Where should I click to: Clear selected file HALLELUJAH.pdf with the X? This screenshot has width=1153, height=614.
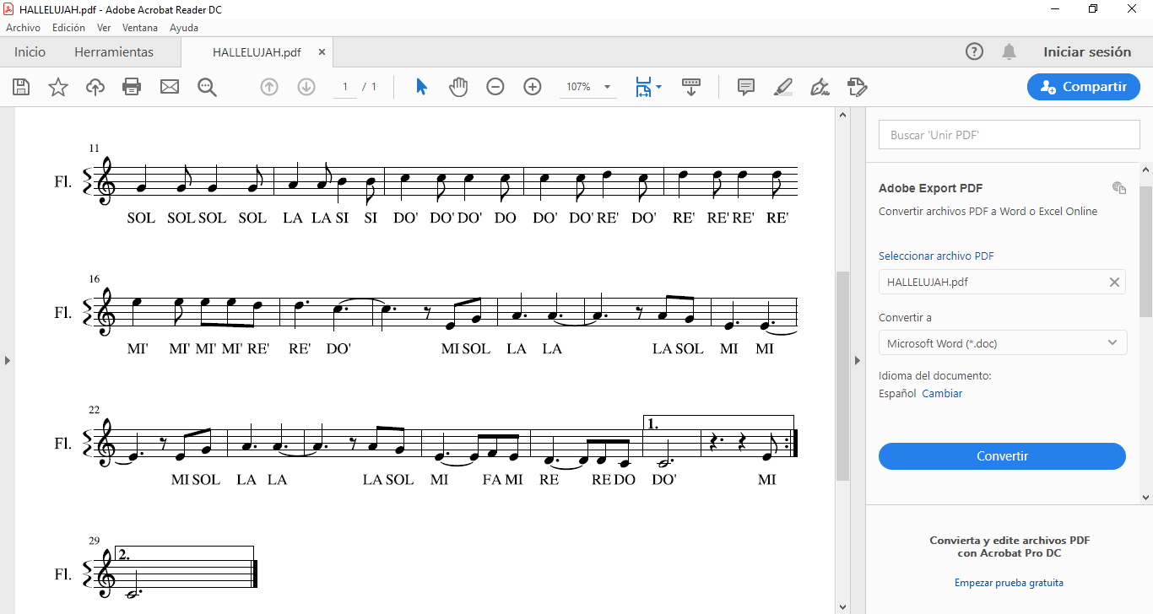coord(1114,282)
